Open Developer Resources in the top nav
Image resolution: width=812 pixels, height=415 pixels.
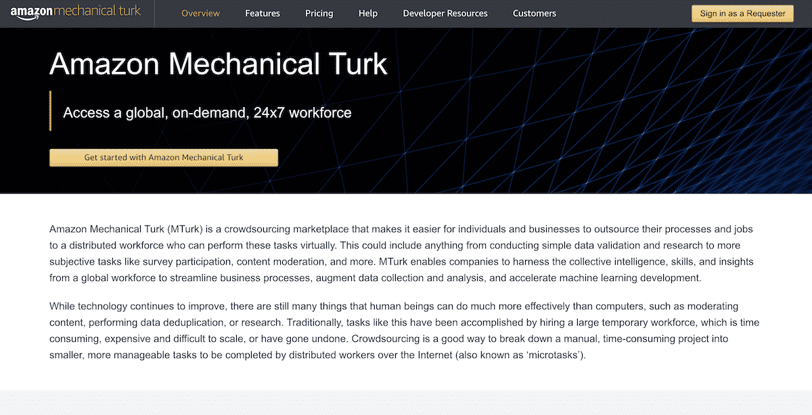click(x=445, y=14)
